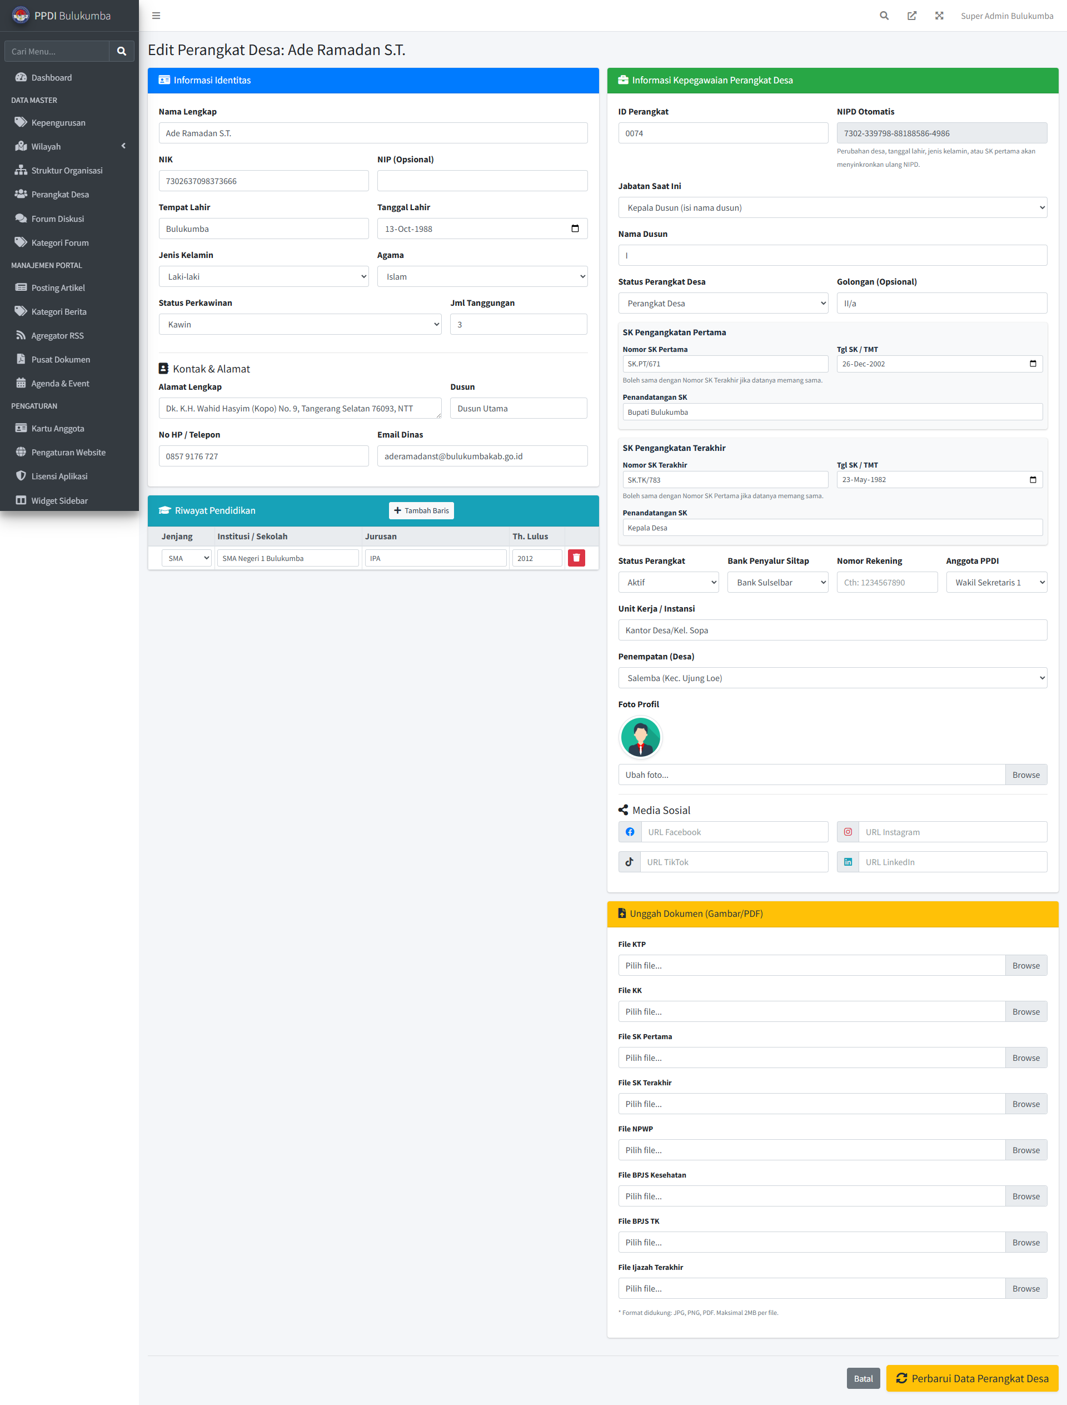Open Dashboard from sidebar
Screen dimensions: 1067x1405
pyautogui.click(x=69, y=77)
